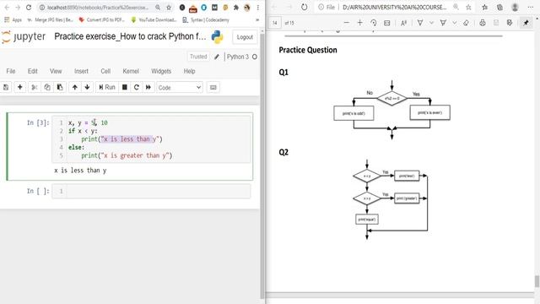Viewport: 540px width, 304px height.
Task: Click the PDF page number field
Action: (x=275, y=23)
